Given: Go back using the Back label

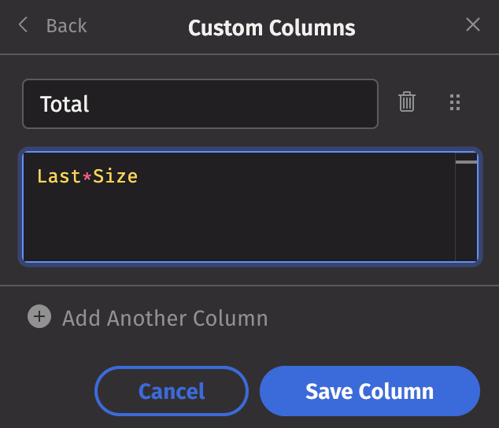Looking at the screenshot, I should (x=66, y=26).
